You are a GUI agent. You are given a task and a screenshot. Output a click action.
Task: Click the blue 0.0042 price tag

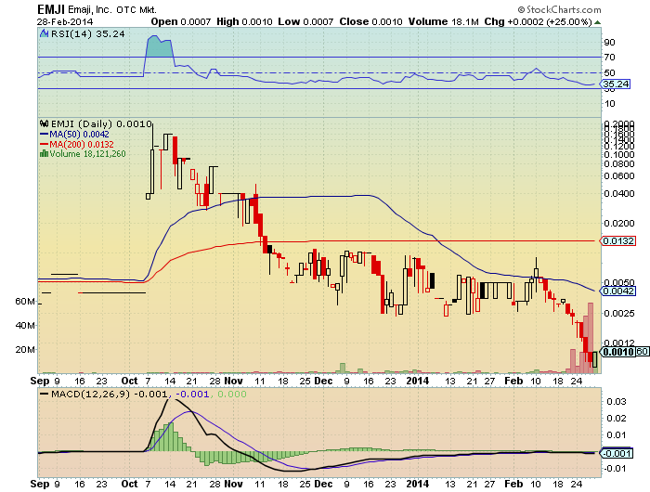617,291
